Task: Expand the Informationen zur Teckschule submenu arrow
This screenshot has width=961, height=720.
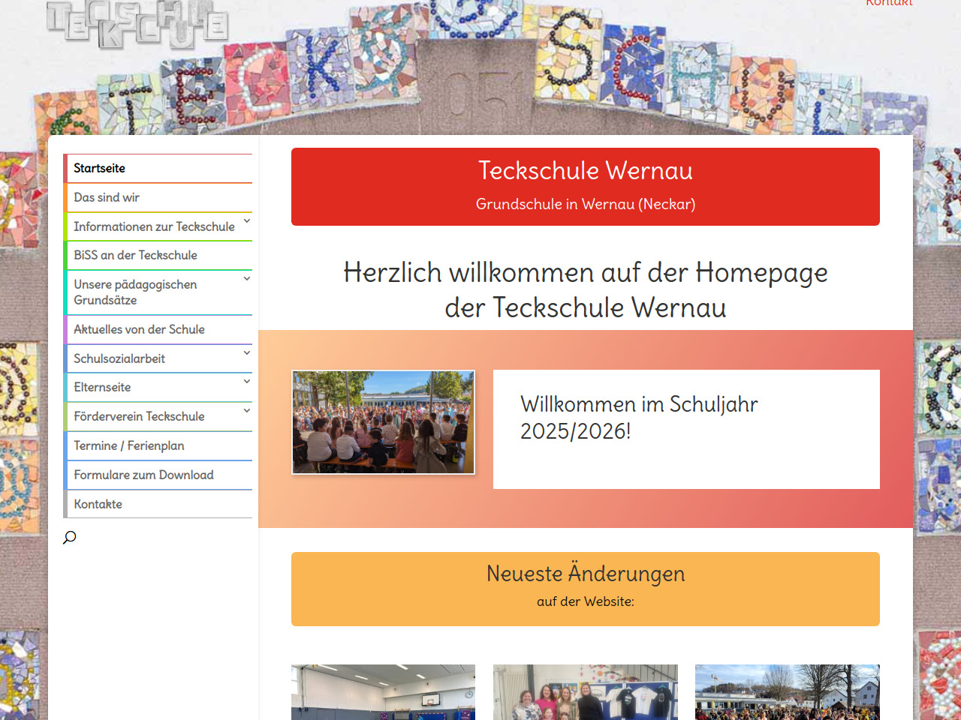Action: [x=246, y=221]
